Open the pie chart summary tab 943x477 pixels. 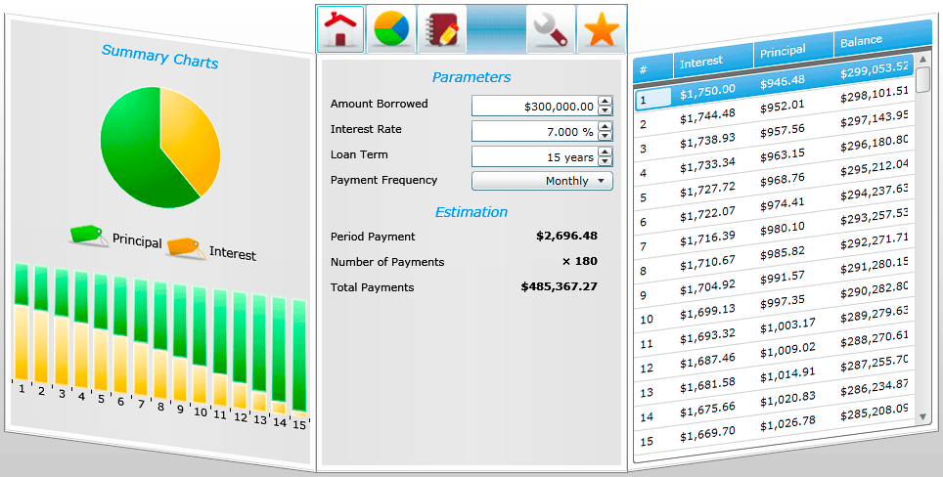[x=391, y=29]
